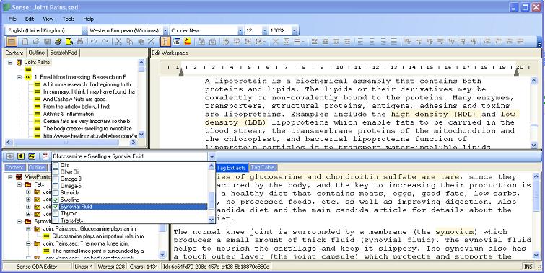Click the justify text alignment icon
This screenshot has height=273, width=545.
(393, 42)
